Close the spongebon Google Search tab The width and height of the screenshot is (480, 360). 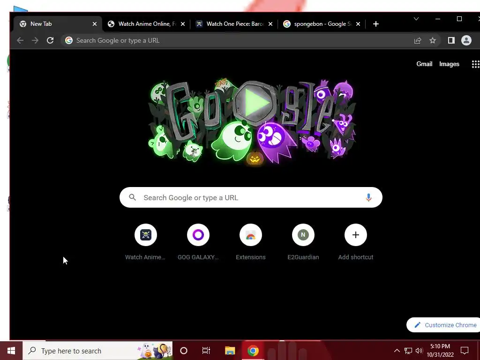358,24
